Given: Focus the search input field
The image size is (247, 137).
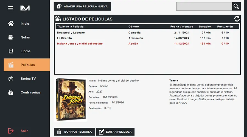Looking at the screenshot, I should 204,7.
